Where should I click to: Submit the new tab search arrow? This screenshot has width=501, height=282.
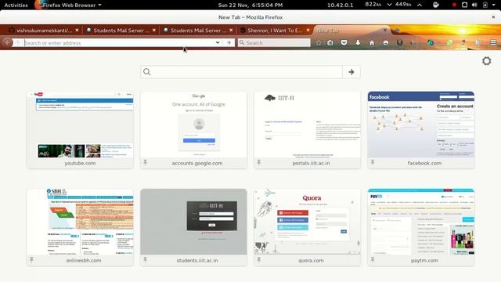click(x=351, y=72)
